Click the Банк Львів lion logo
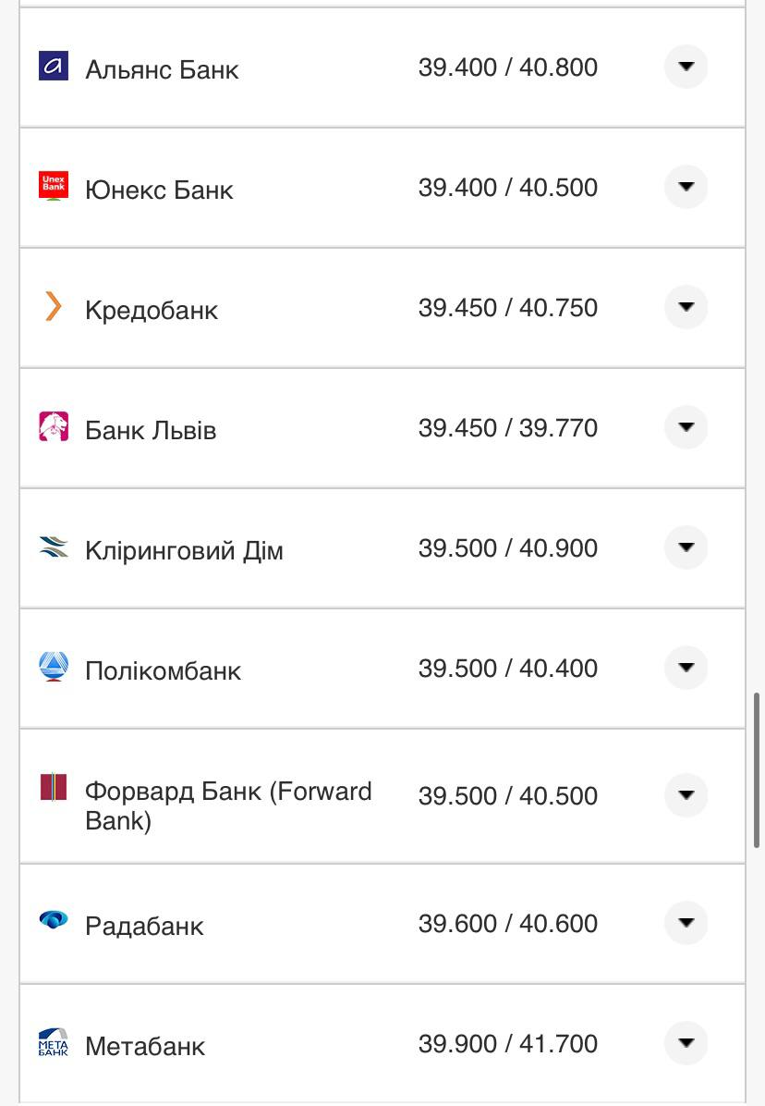 tap(54, 426)
